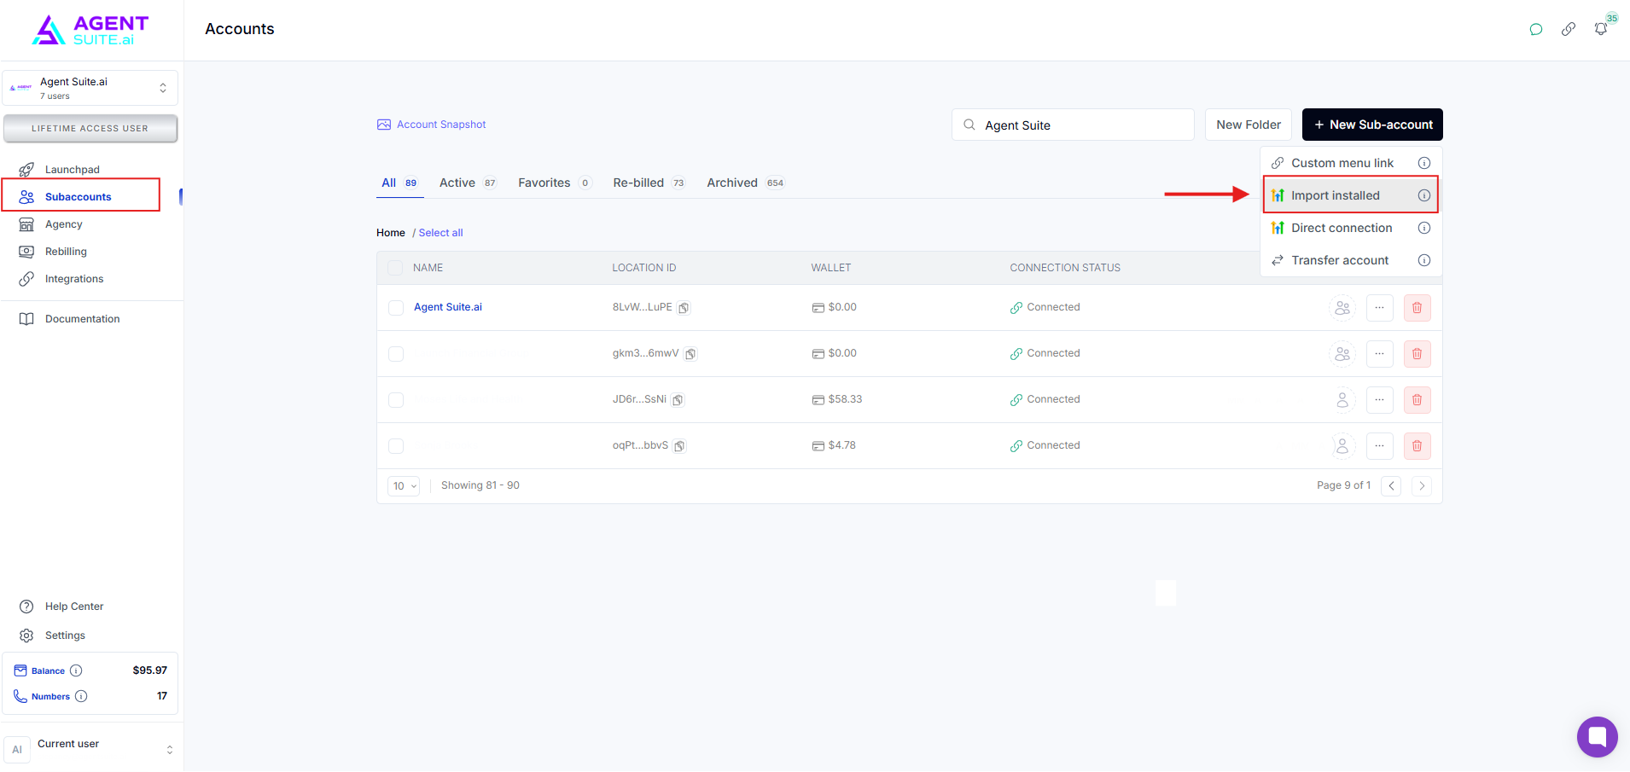Show info for Import installed

coord(1424,195)
